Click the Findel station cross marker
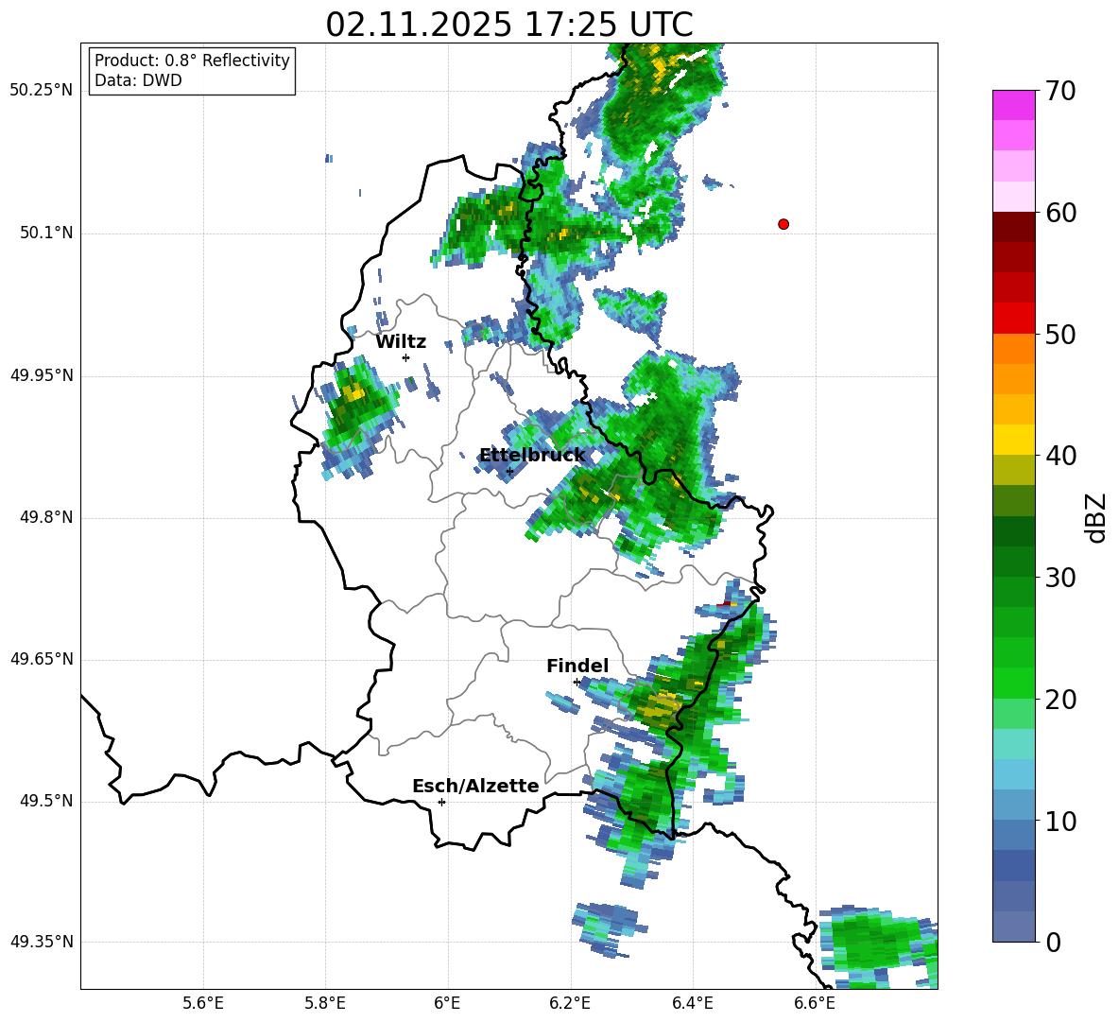 (577, 683)
